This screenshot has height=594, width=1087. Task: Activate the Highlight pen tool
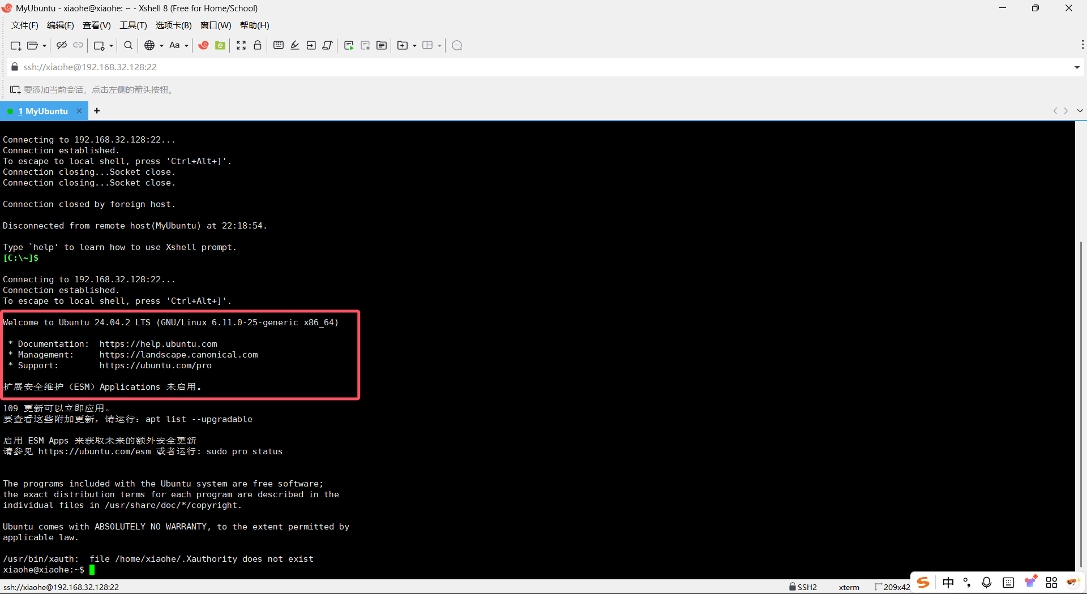pos(295,45)
